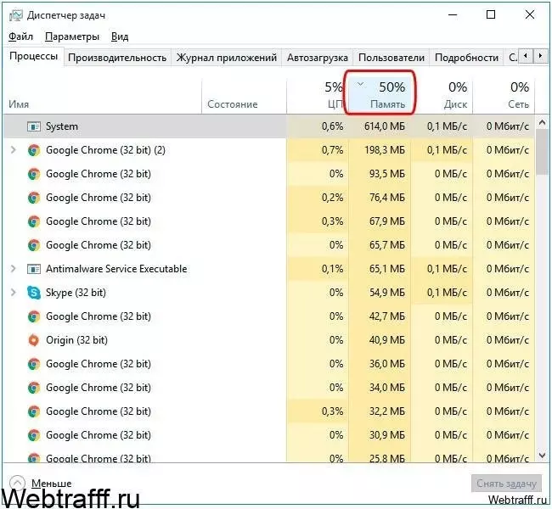Expand the Antimalware Service Executable group

pyautogui.click(x=14, y=269)
